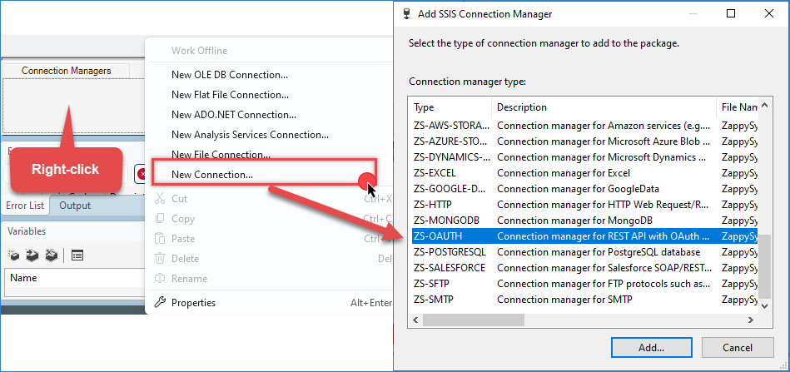Screen dimensions: 790x372
Task: Sort list by the Description column header
Action: (x=603, y=107)
